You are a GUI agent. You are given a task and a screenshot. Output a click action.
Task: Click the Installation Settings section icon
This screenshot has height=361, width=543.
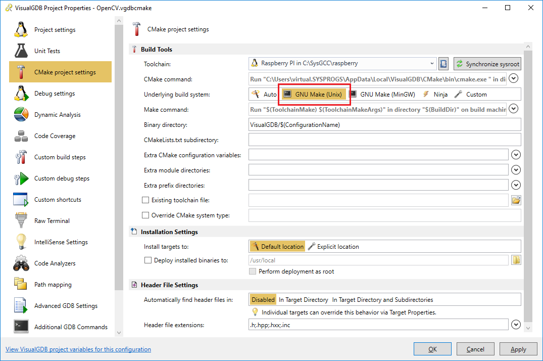click(x=134, y=232)
